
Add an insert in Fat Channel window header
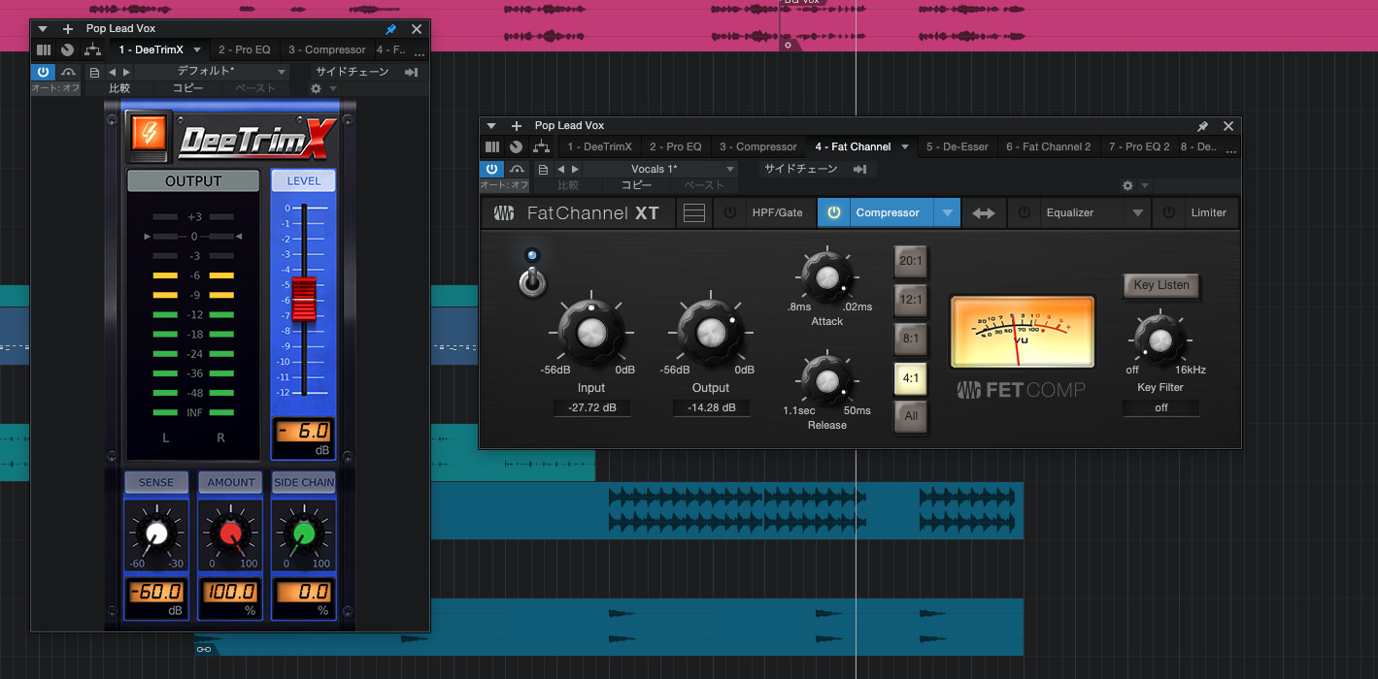click(x=516, y=126)
